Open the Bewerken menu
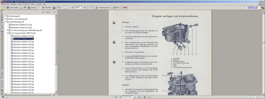 pos(13,4)
